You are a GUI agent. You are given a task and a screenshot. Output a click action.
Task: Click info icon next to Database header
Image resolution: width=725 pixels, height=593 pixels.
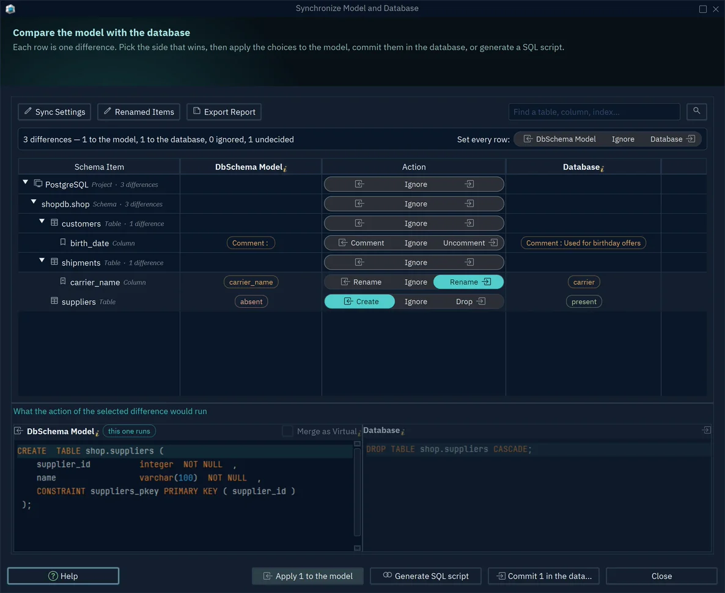click(602, 169)
